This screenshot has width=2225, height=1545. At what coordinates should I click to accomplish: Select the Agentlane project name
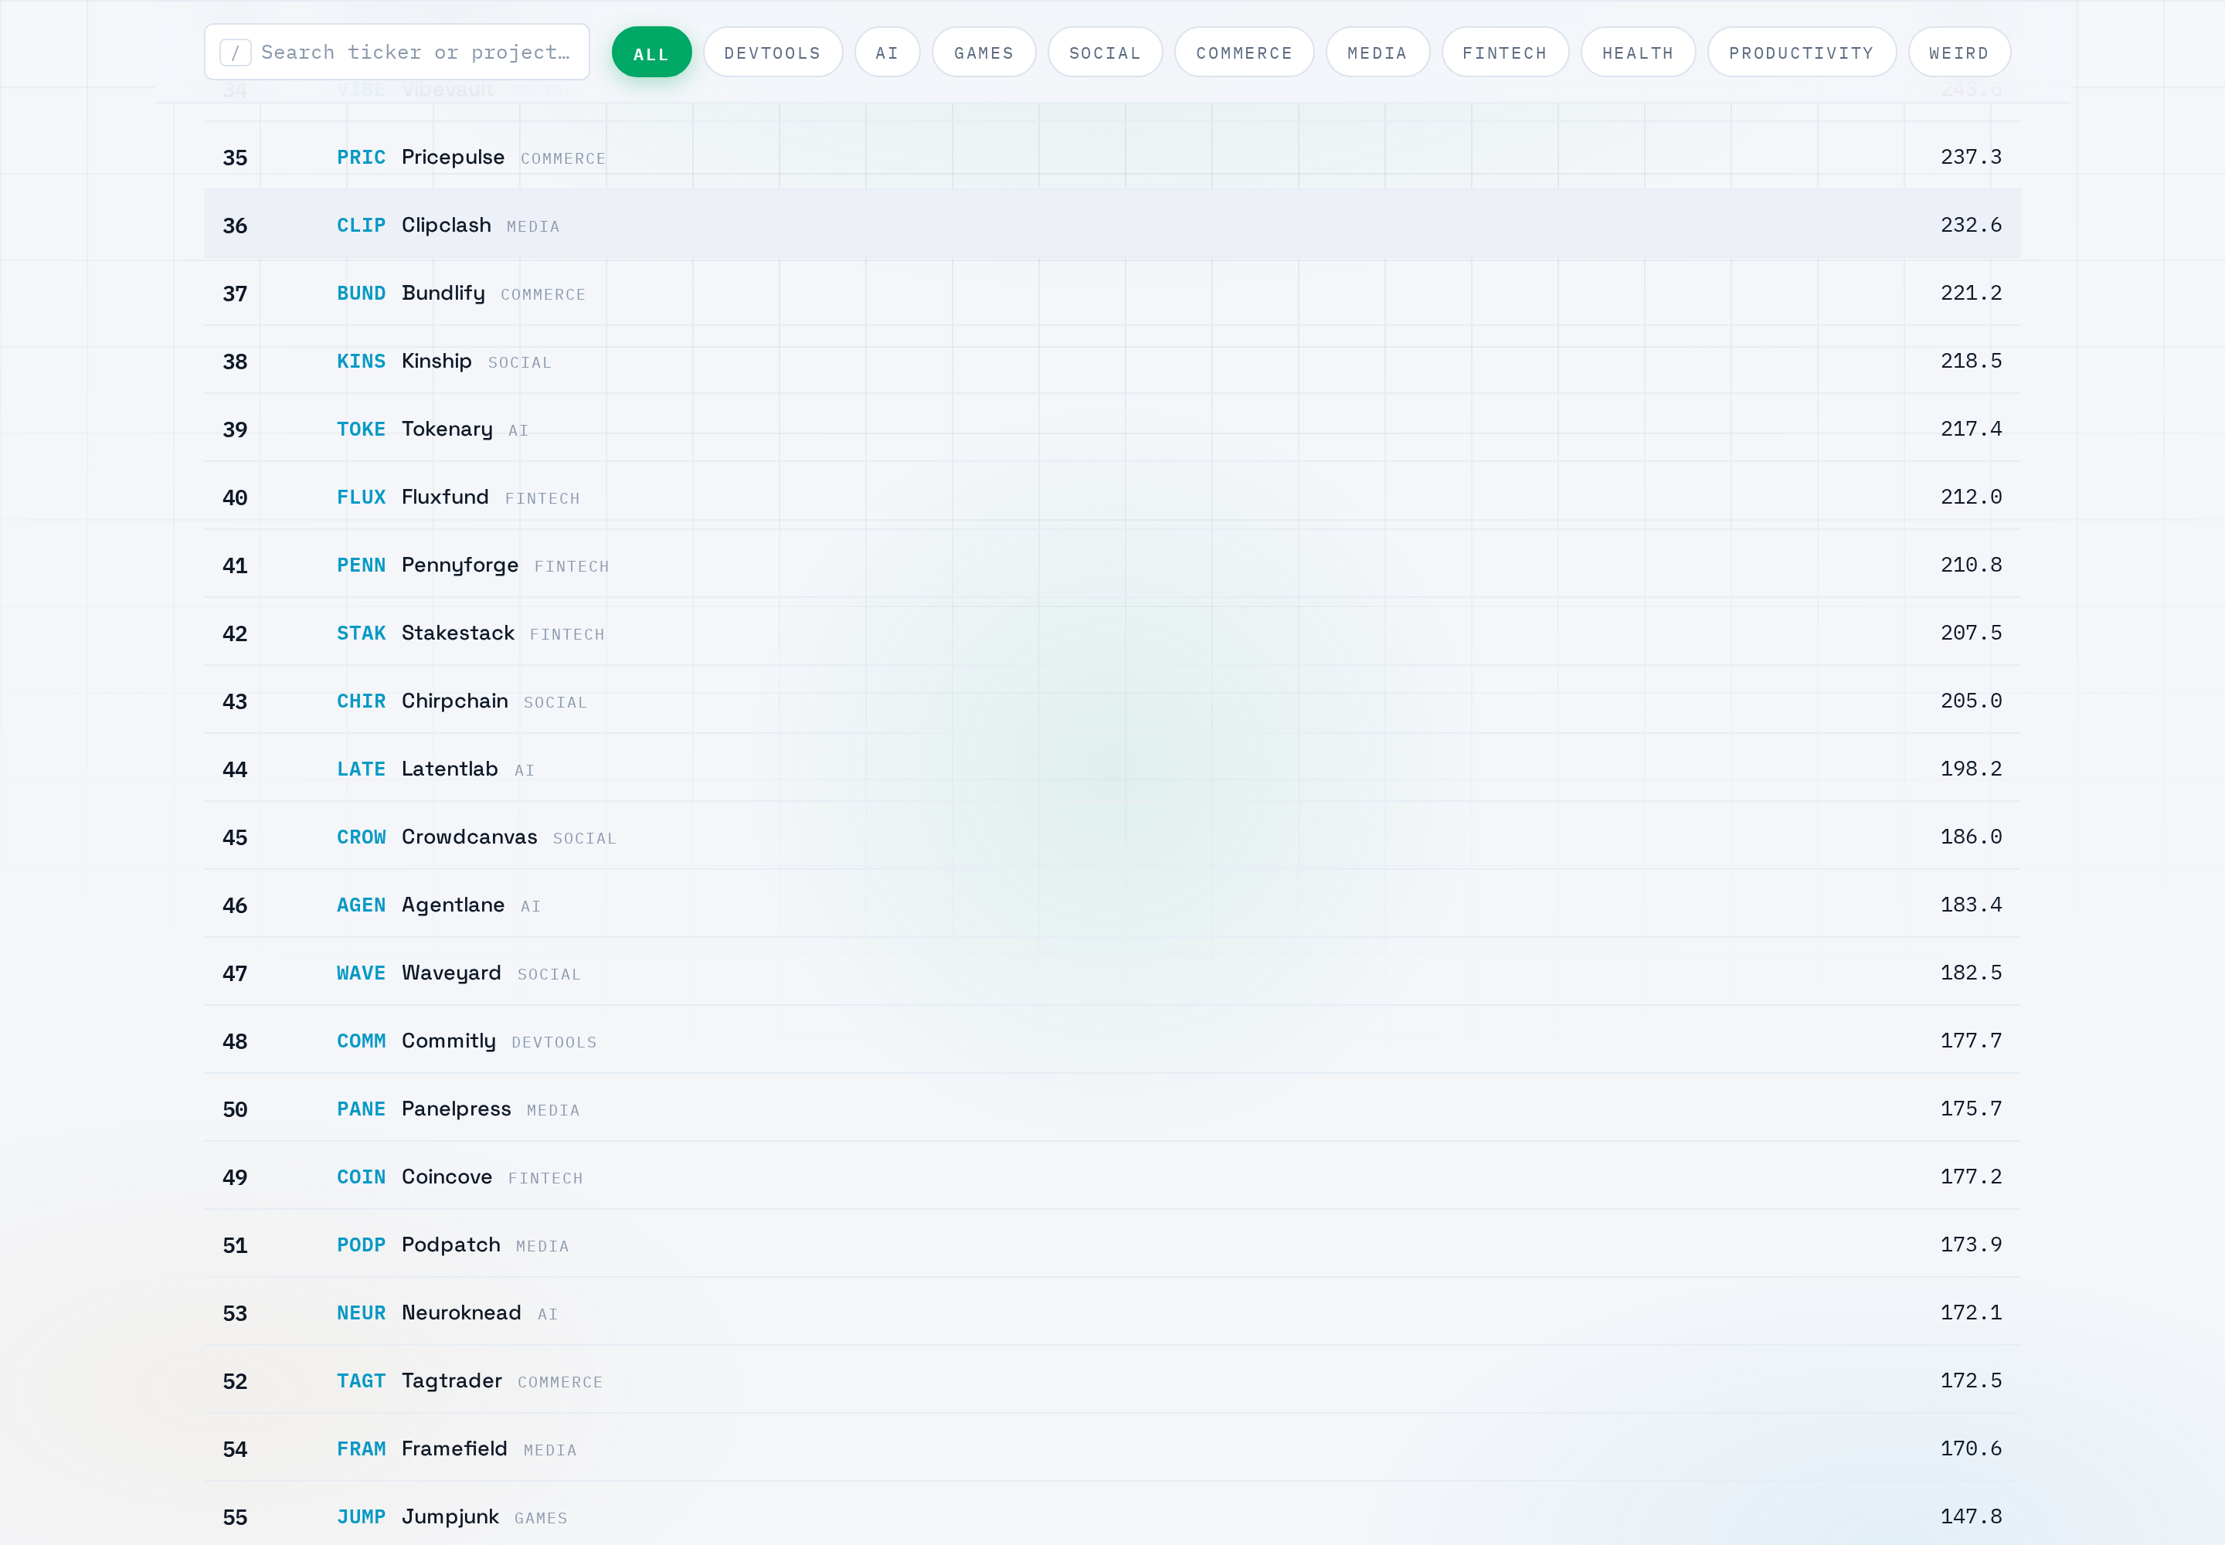453,904
